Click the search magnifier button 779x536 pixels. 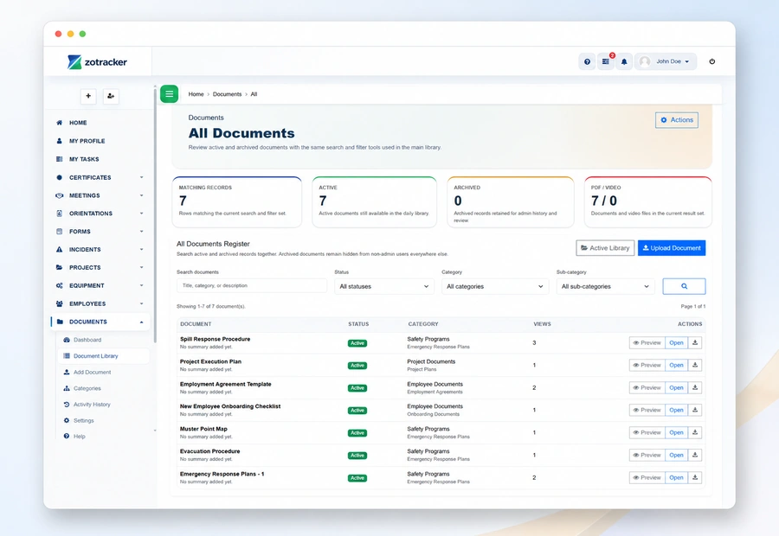click(x=684, y=286)
